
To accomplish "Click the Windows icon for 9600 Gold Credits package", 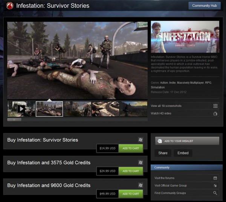I will pos(140,185).
